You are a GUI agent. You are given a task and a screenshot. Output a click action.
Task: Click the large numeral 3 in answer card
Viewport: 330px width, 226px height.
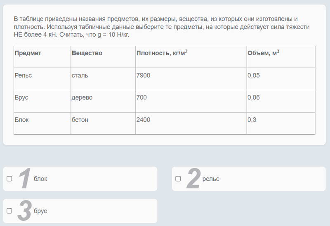point(25,211)
